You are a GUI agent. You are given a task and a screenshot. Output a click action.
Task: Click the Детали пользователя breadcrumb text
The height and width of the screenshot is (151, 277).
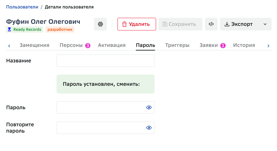(69, 7)
